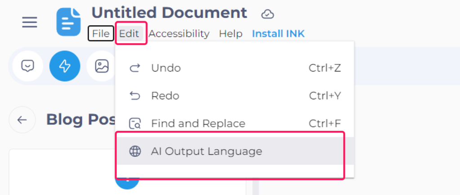Close the Edit menu by clicking Edit
Screen dimensions: 460x195
coord(129,33)
